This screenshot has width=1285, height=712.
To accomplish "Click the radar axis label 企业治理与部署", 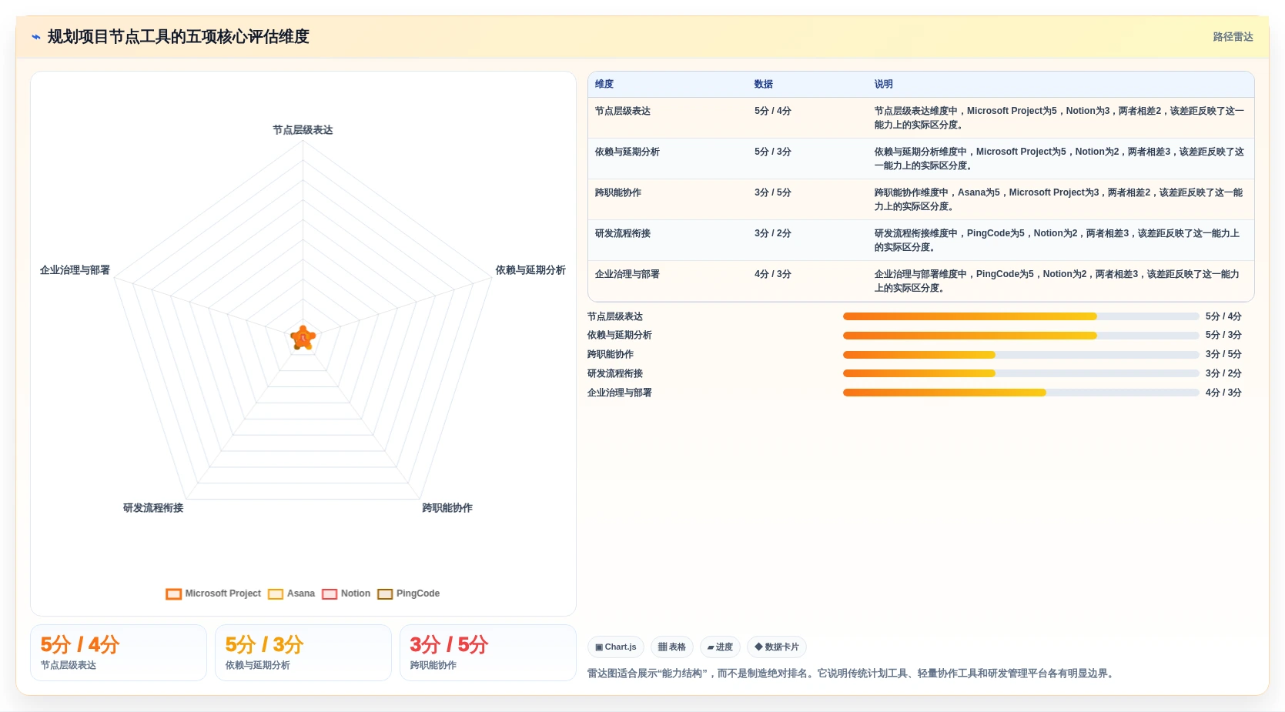I will 75,270.
